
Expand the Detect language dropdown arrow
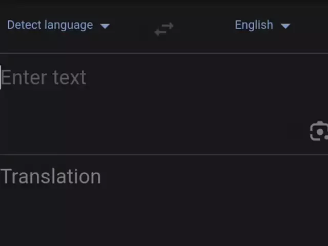point(105,26)
